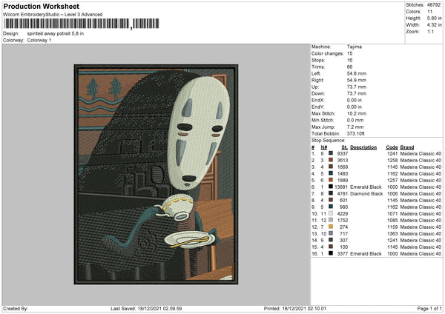This screenshot has width=445, height=314.
Task: Click the "Brand" column header
Action: tap(407, 147)
